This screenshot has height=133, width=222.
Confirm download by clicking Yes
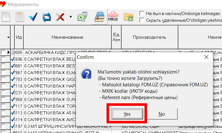127,114
